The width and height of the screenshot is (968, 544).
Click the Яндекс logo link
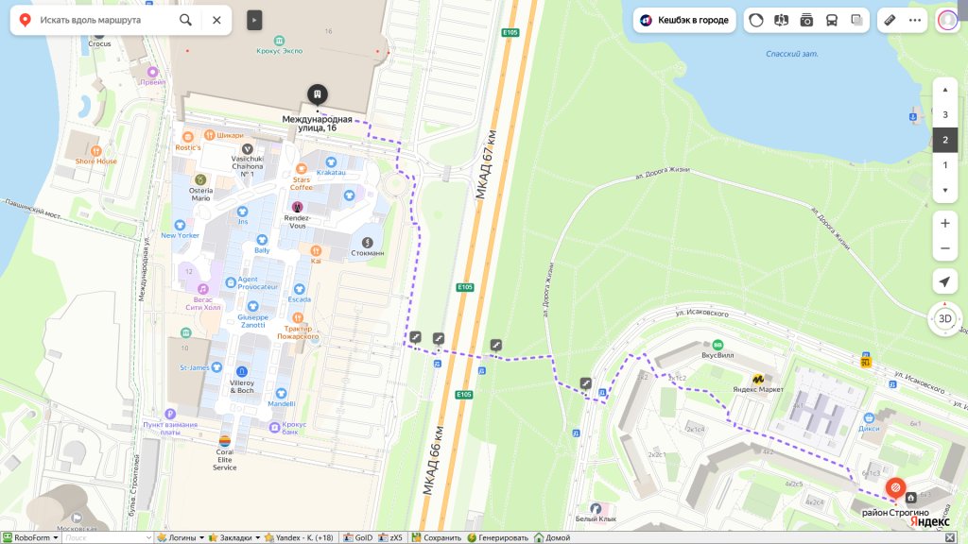pyautogui.click(x=930, y=522)
